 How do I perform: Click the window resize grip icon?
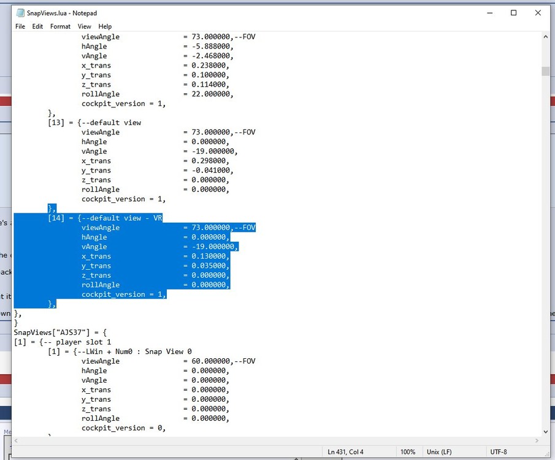tap(547, 454)
